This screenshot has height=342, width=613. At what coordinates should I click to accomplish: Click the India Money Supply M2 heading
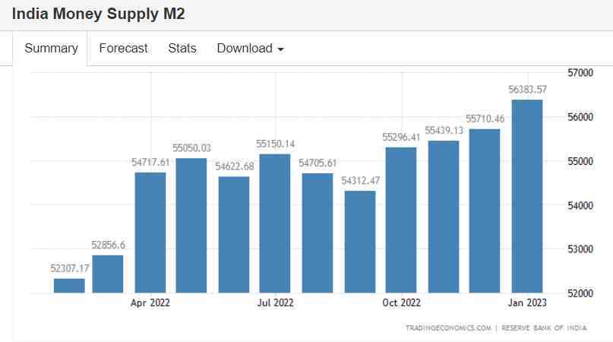pos(98,14)
